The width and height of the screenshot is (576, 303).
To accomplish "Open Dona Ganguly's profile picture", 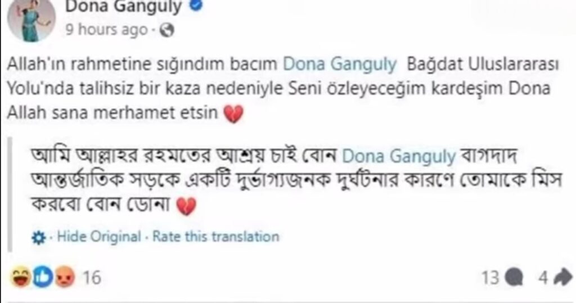I will 31,19.
